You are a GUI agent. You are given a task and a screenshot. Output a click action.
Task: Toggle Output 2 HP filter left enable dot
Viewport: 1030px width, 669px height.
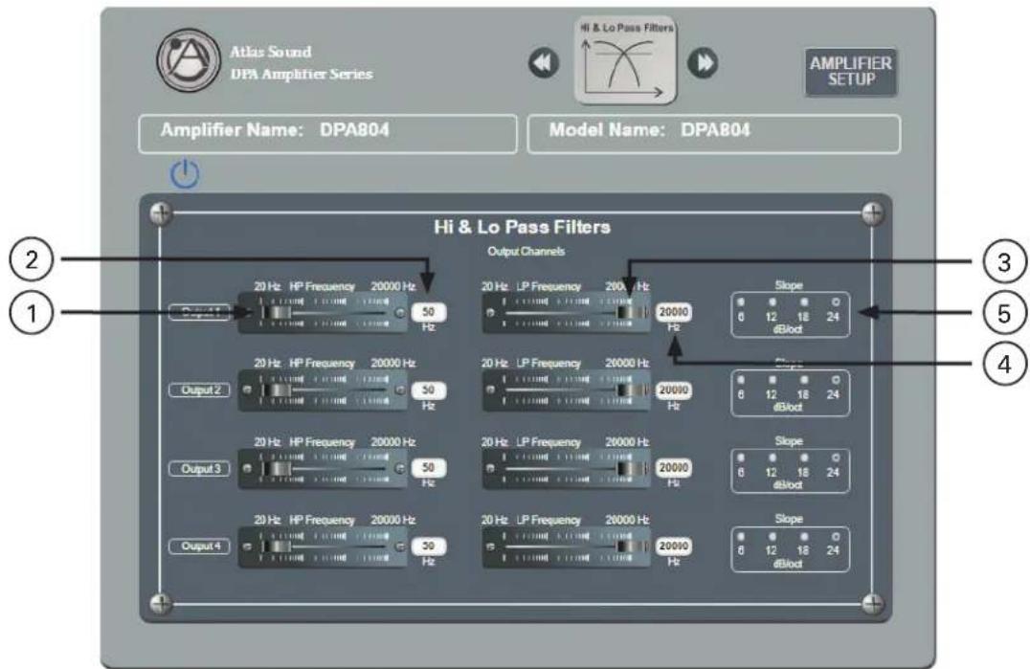(247, 390)
